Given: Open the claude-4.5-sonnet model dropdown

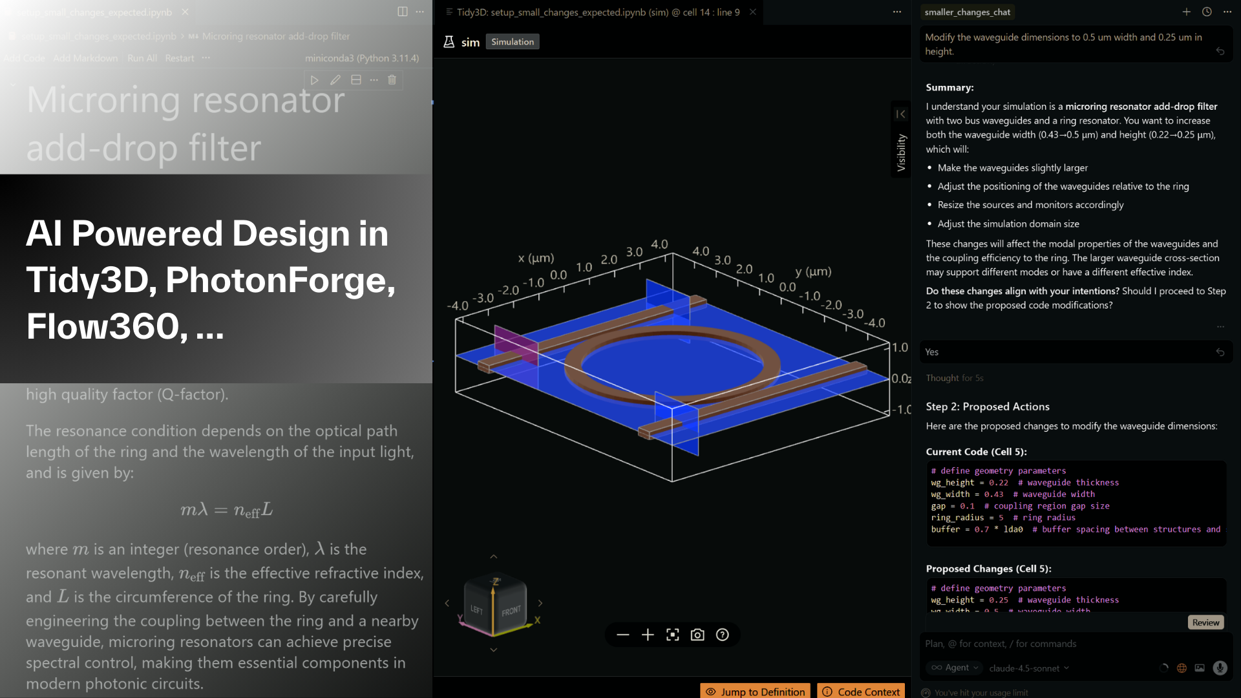Looking at the screenshot, I should 1029,668.
